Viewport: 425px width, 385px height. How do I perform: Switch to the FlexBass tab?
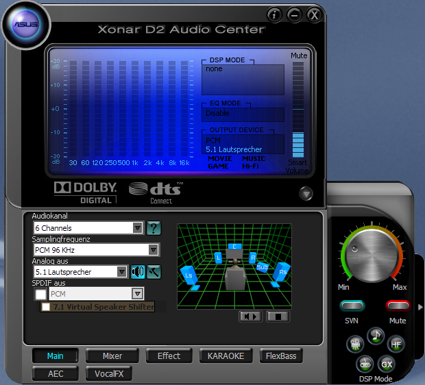(x=281, y=356)
